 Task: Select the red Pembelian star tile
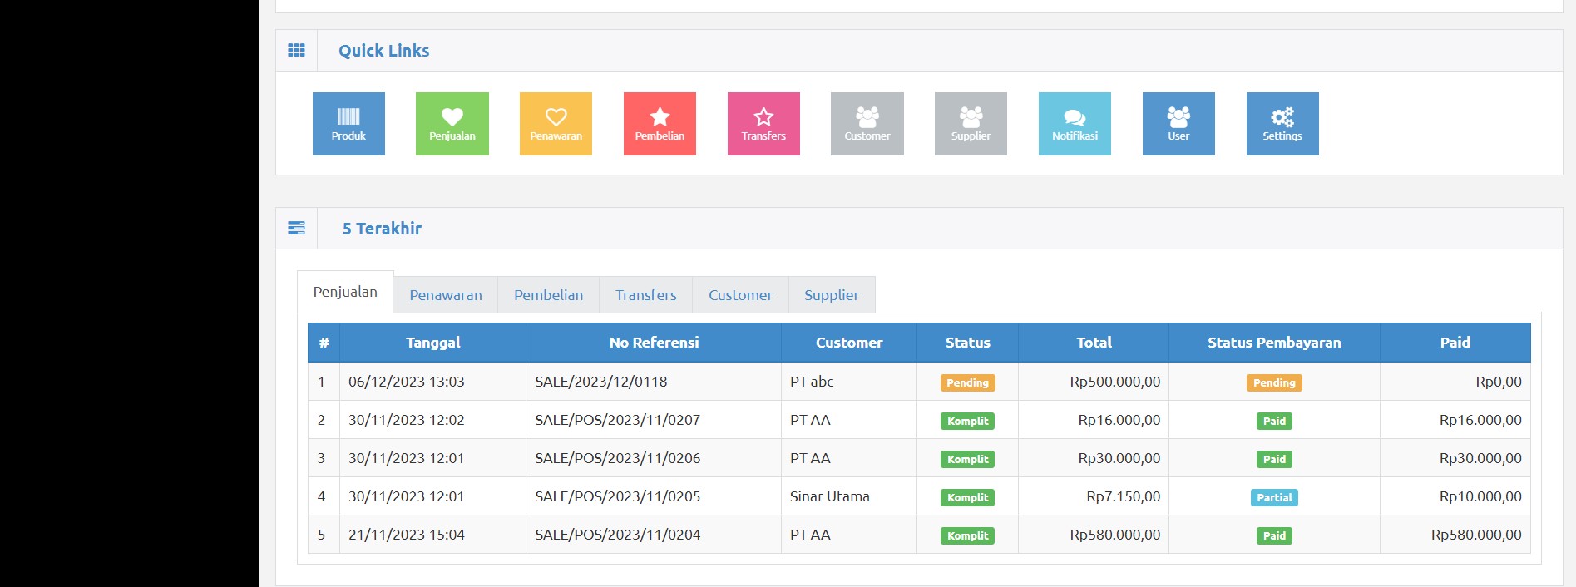pos(660,124)
